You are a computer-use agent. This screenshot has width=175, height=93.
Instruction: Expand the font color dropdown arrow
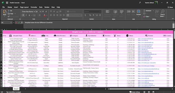47,15
